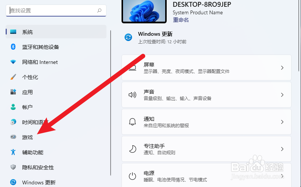Click the Privacy shield icon
The height and width of the screenshot is (187, 301).
[x=13, y=167]
